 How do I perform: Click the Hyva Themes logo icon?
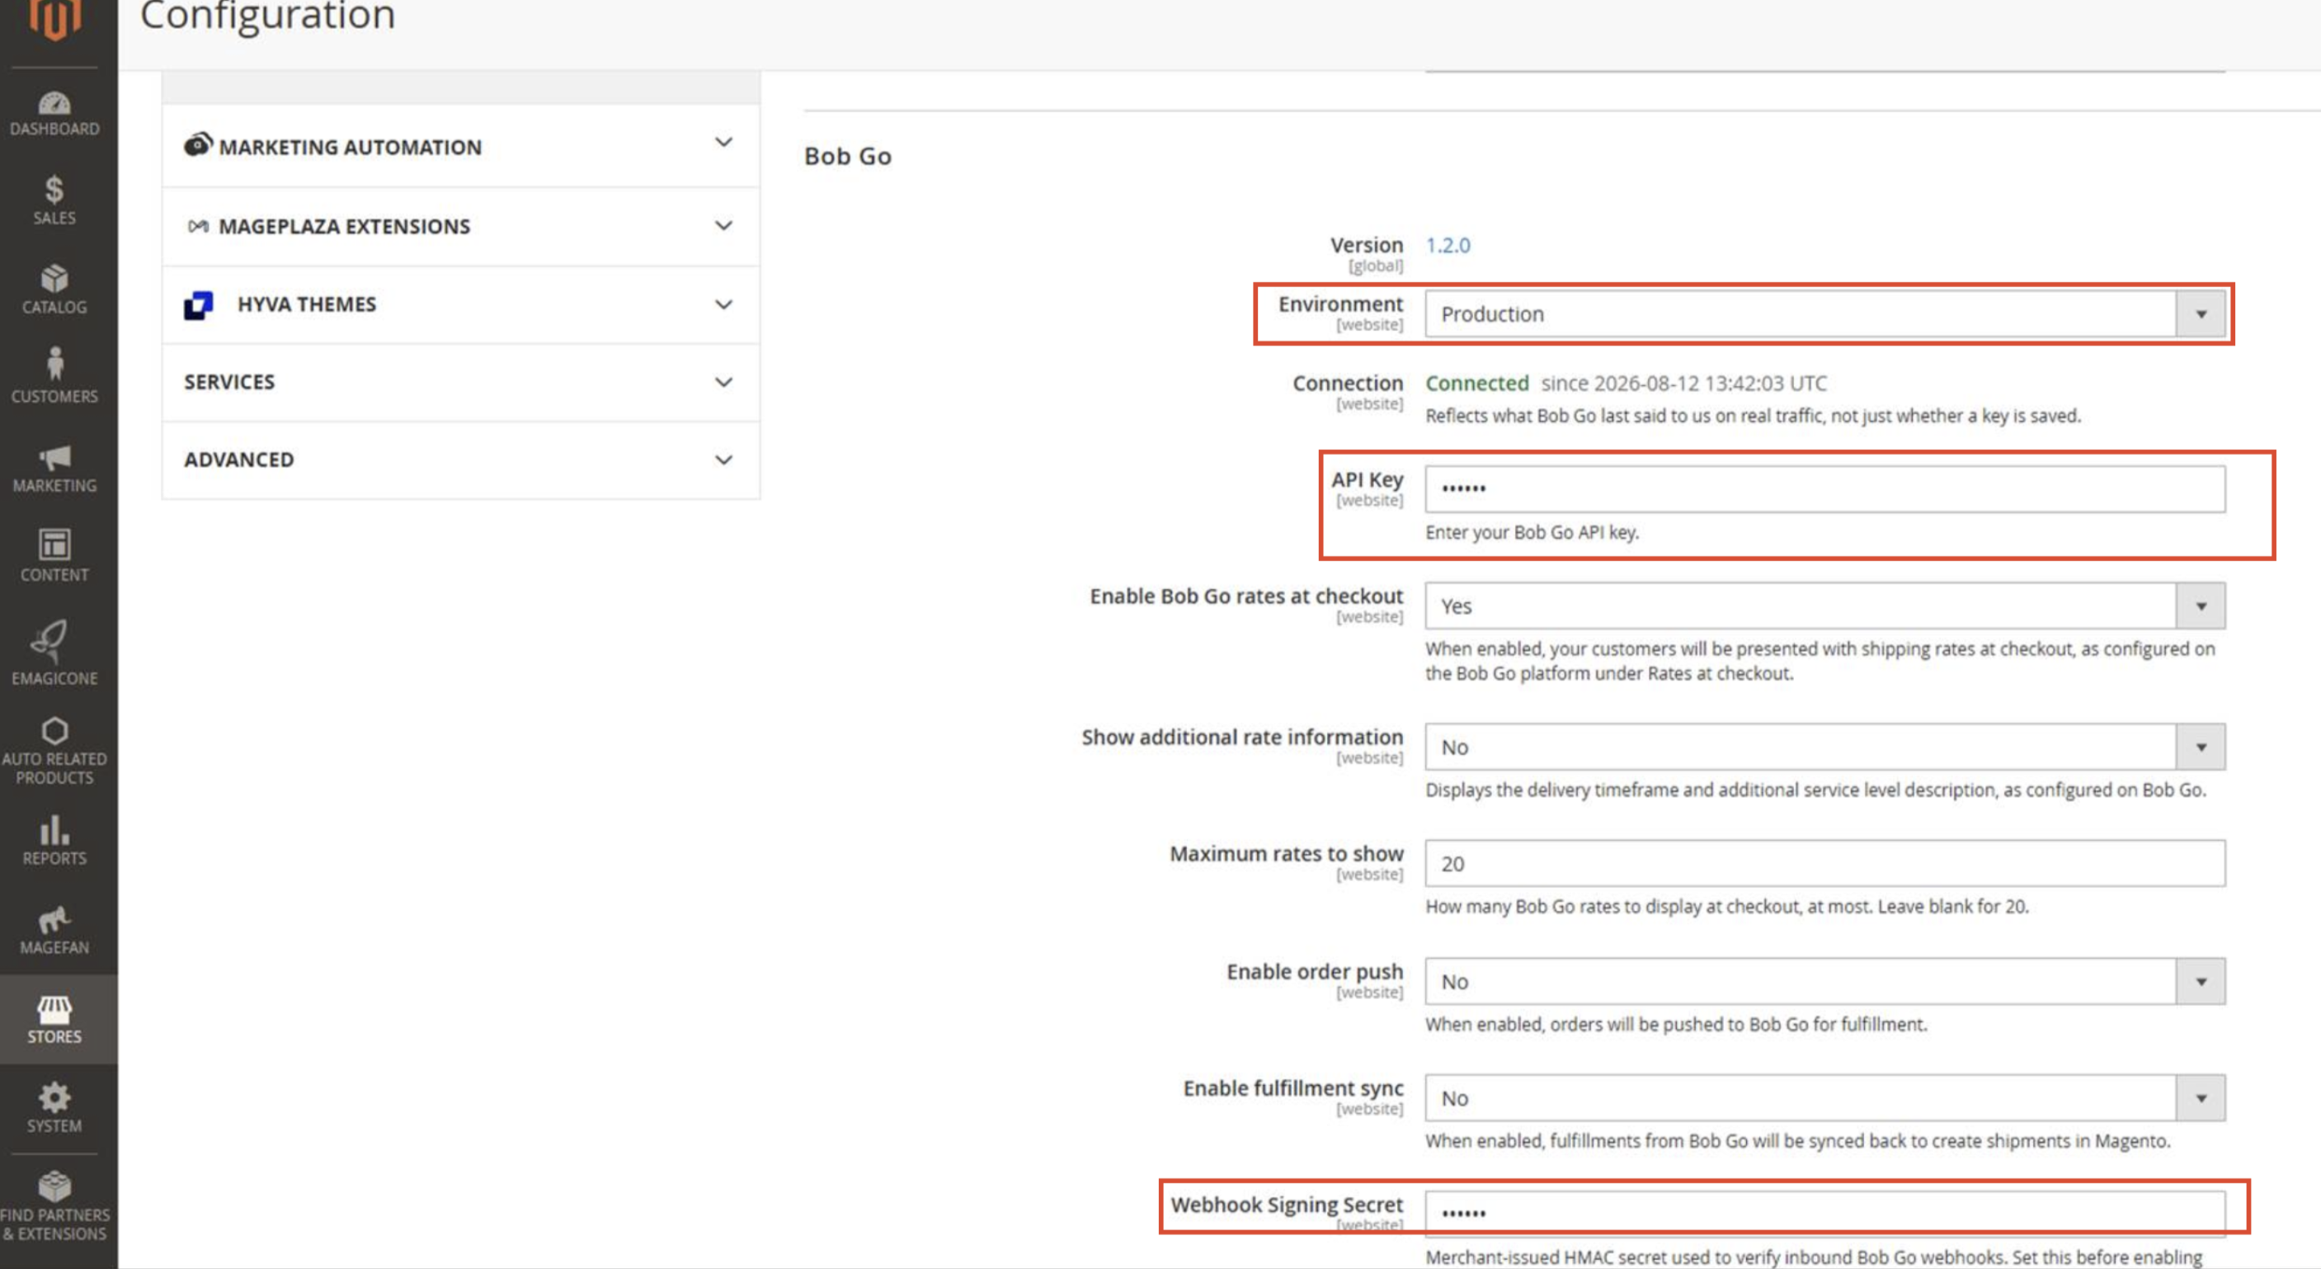tap(198, 304)
